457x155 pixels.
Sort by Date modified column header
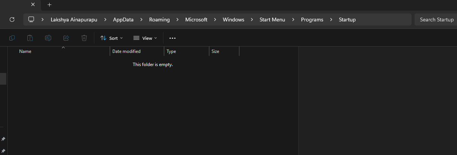click(137, 51)
